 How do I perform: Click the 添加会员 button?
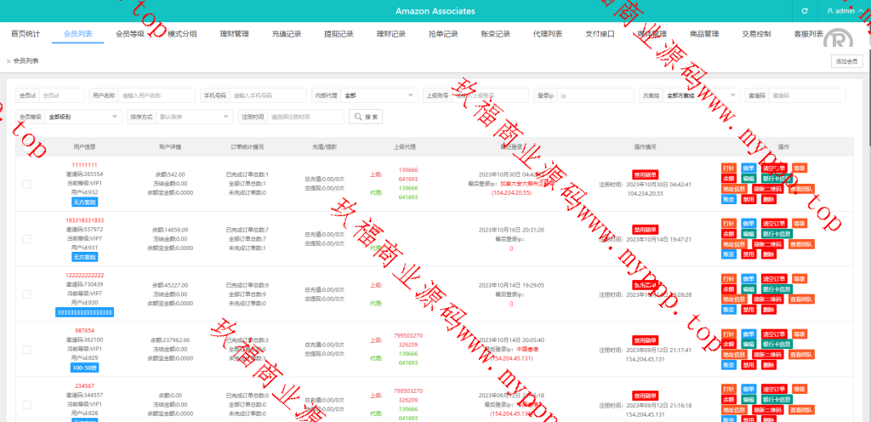click(848, 61)
